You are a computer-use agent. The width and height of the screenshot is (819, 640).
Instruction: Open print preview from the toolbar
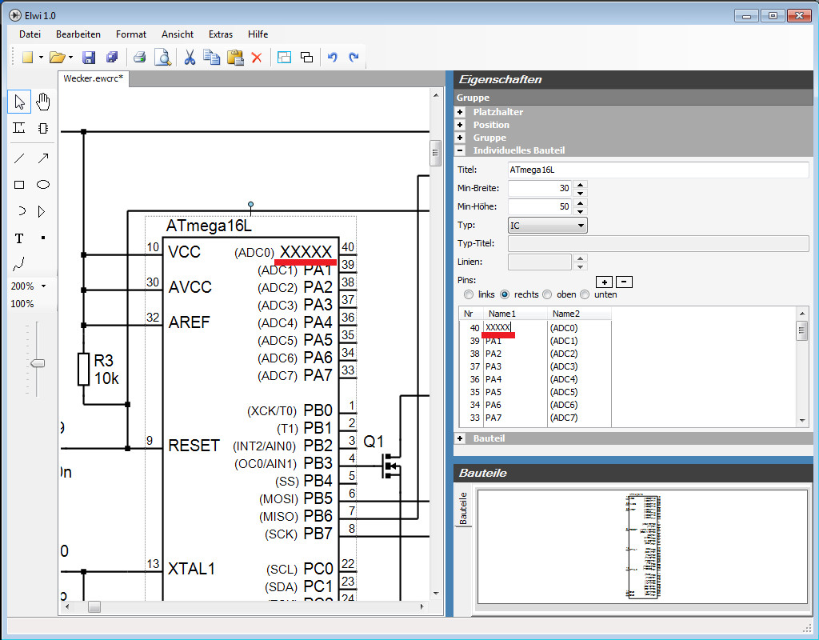pyautogui.click(x=163, y=58)
